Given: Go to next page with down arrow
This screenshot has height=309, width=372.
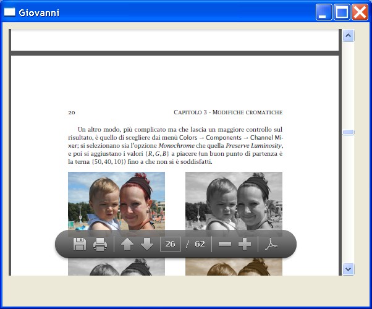Looking at the screenshot, I should pos(147,244).
